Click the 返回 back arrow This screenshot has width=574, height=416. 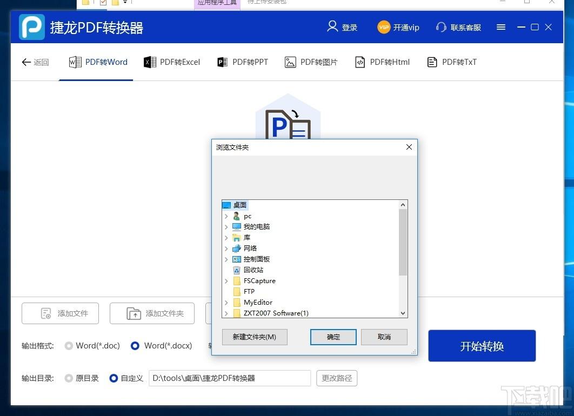[x=26, y=62]
